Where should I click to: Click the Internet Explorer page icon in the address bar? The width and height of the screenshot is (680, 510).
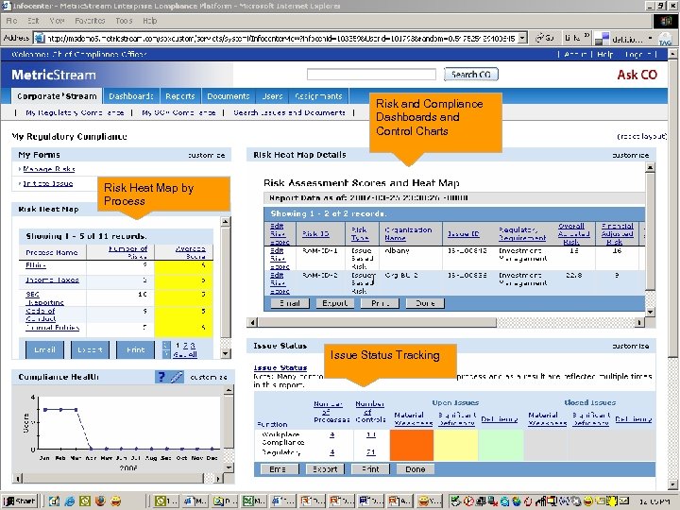click(x=40, y=38)
